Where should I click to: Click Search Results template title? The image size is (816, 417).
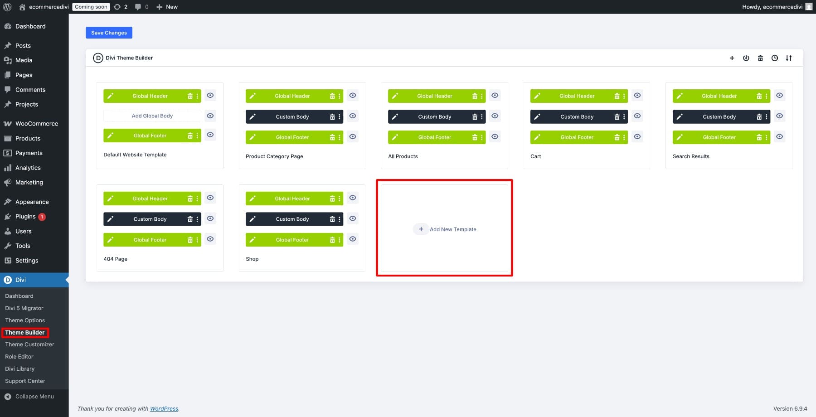tap(691, 156)
